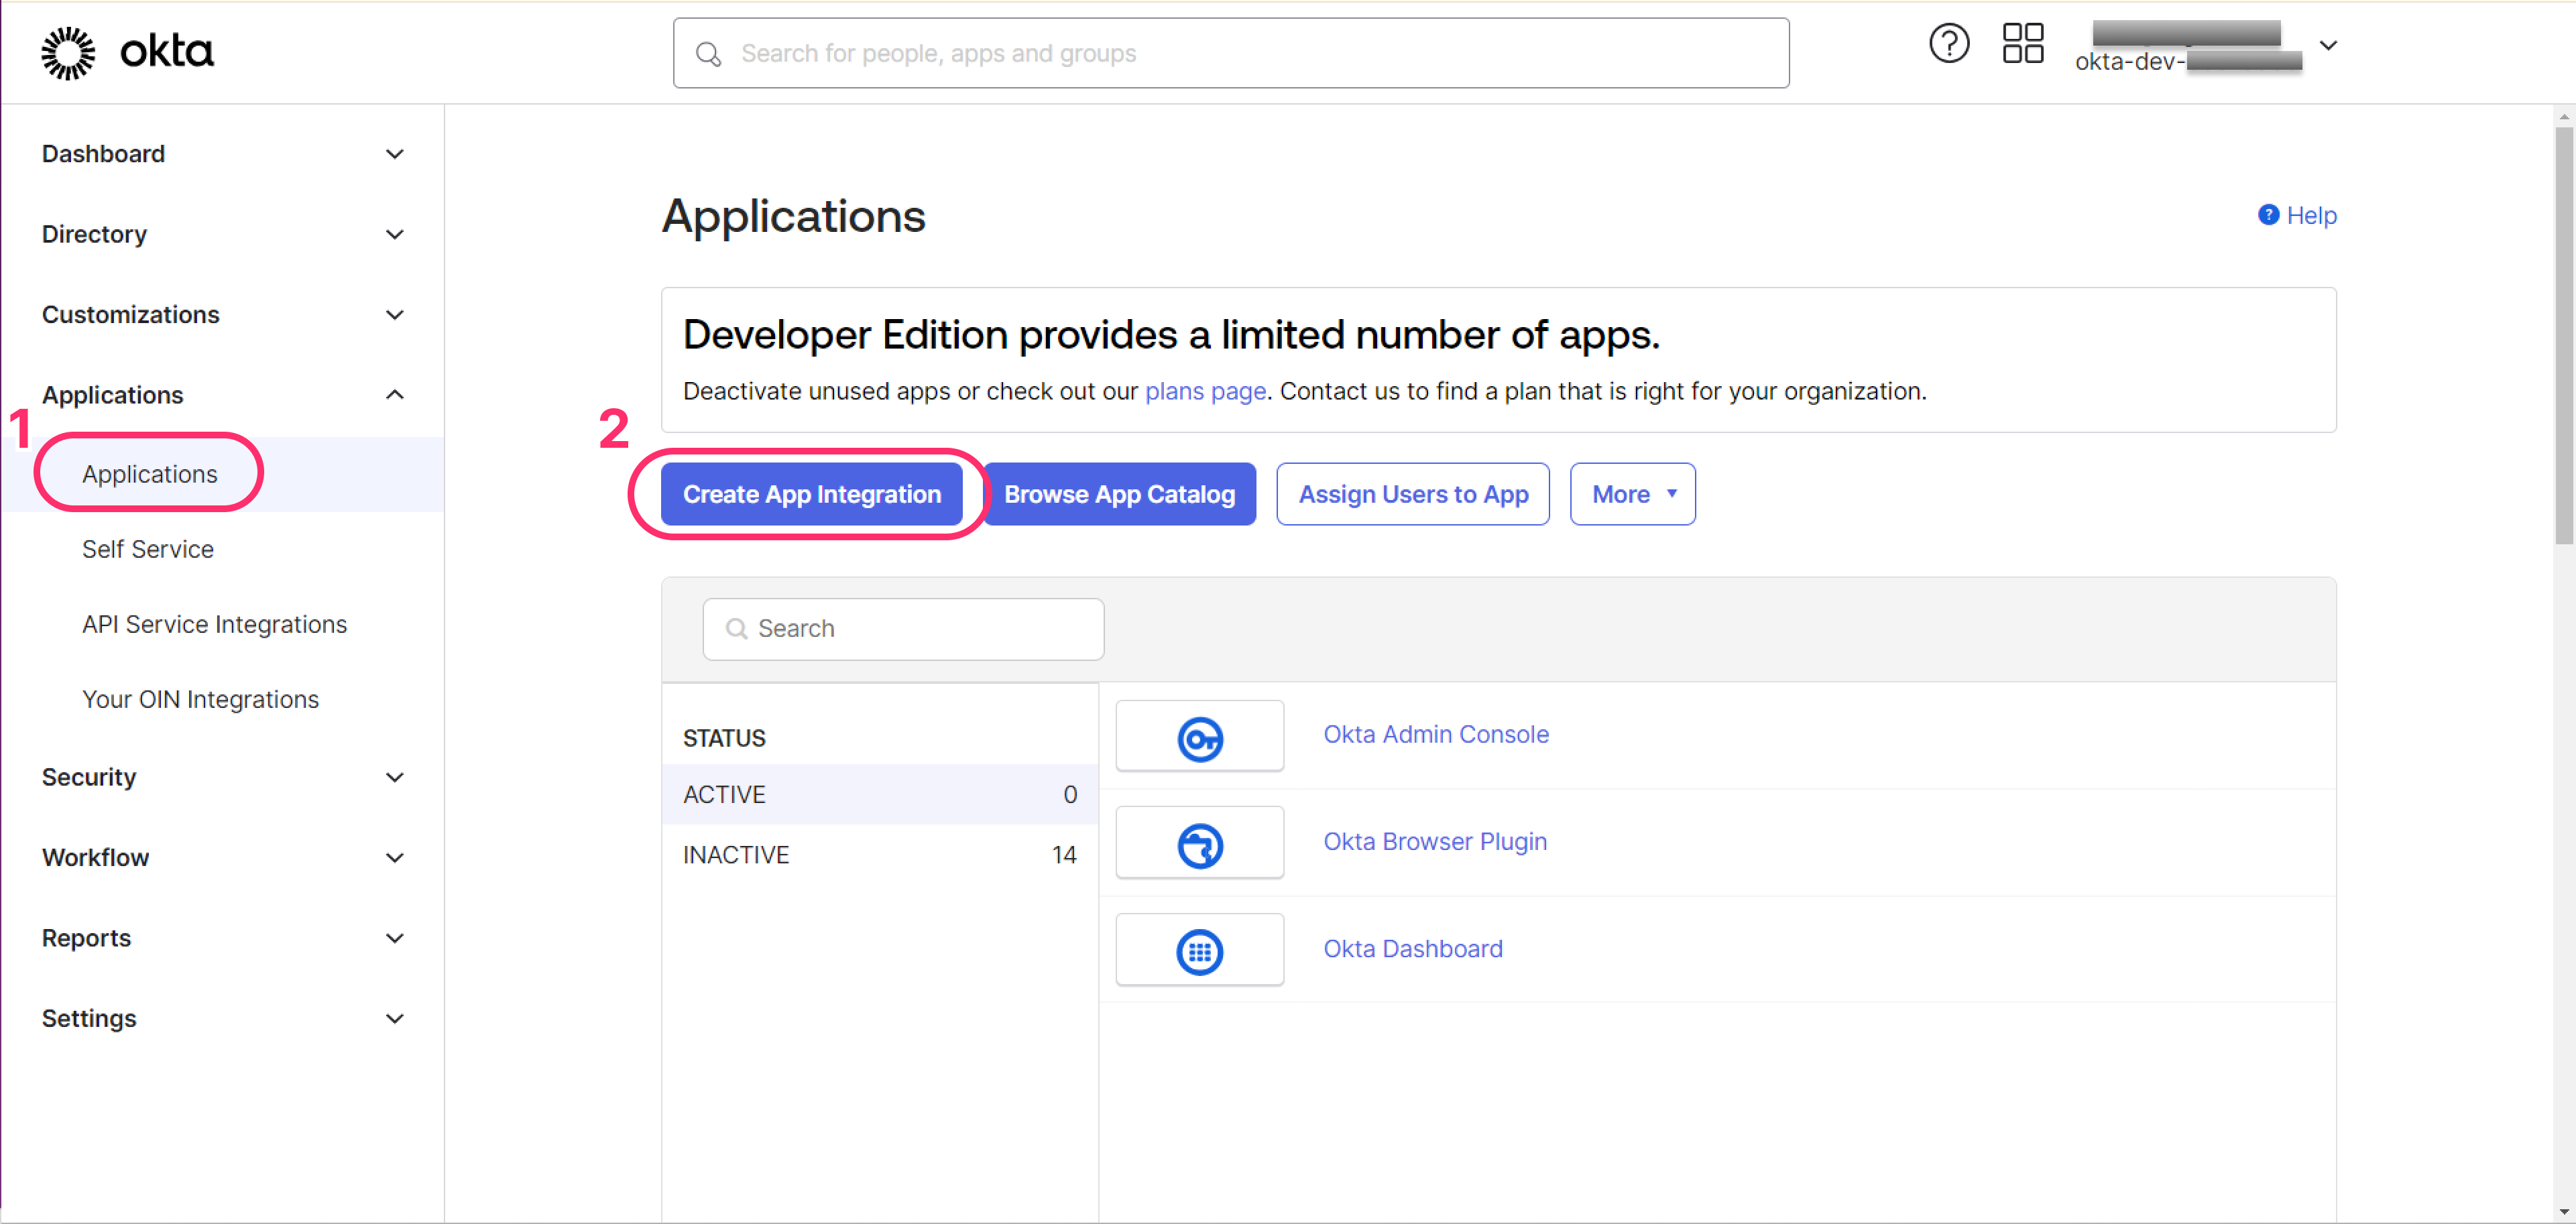2576x1224 pixels.
Task: Collapse the Applications sidebar section
Action: tap(395, 394)
